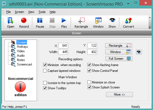Click the Open toolbar icon

(x=11, y=23)
